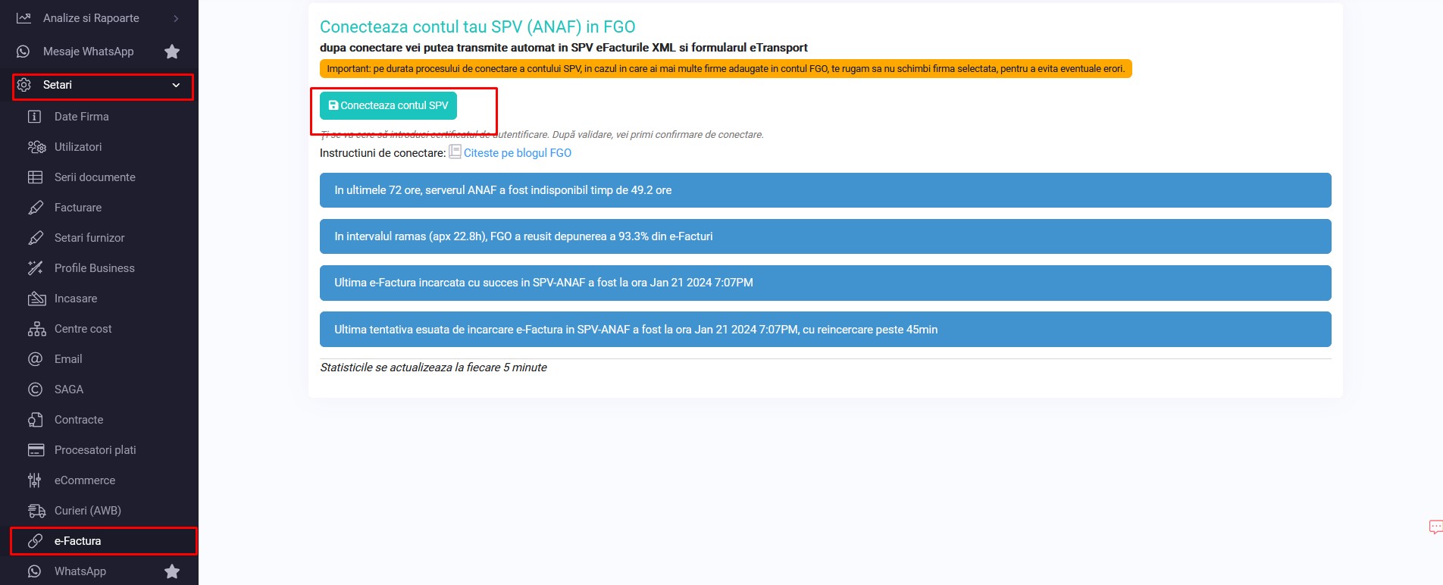Collapse the Setari menu with its arrow
The height and width of the screenshot is (585, 1443).
176,85
